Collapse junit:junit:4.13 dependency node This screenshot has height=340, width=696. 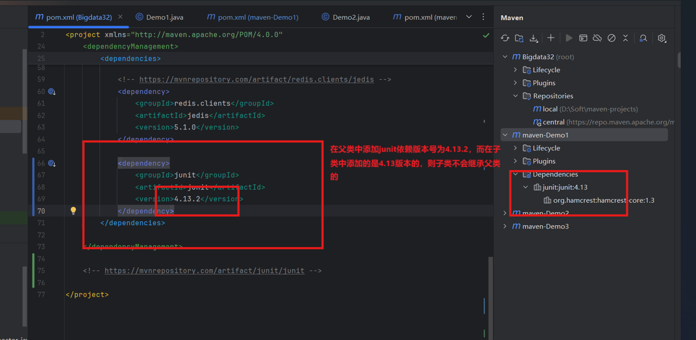pyautogui.click(x=526, y=187)
